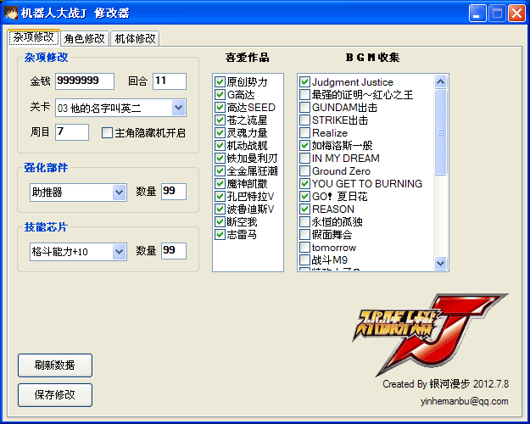Click the BGM list scroll-down arrow

coord(440,264)
